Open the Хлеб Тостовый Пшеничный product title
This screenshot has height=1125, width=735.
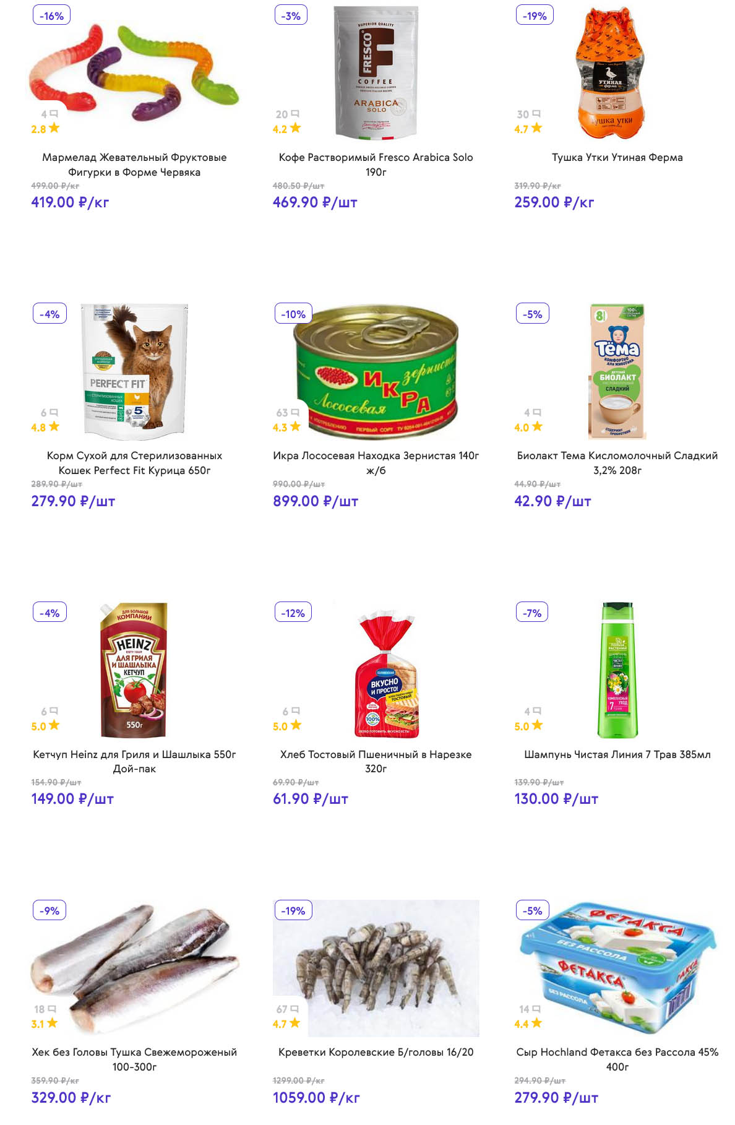tap(376, 761)
